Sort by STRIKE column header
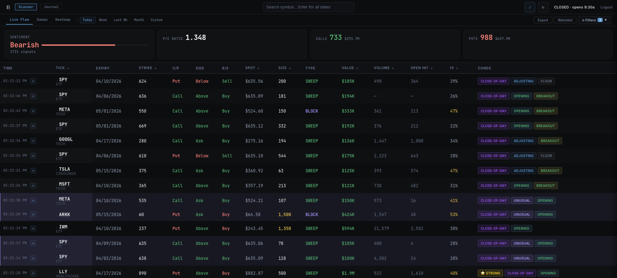 [x=148, y=68]
